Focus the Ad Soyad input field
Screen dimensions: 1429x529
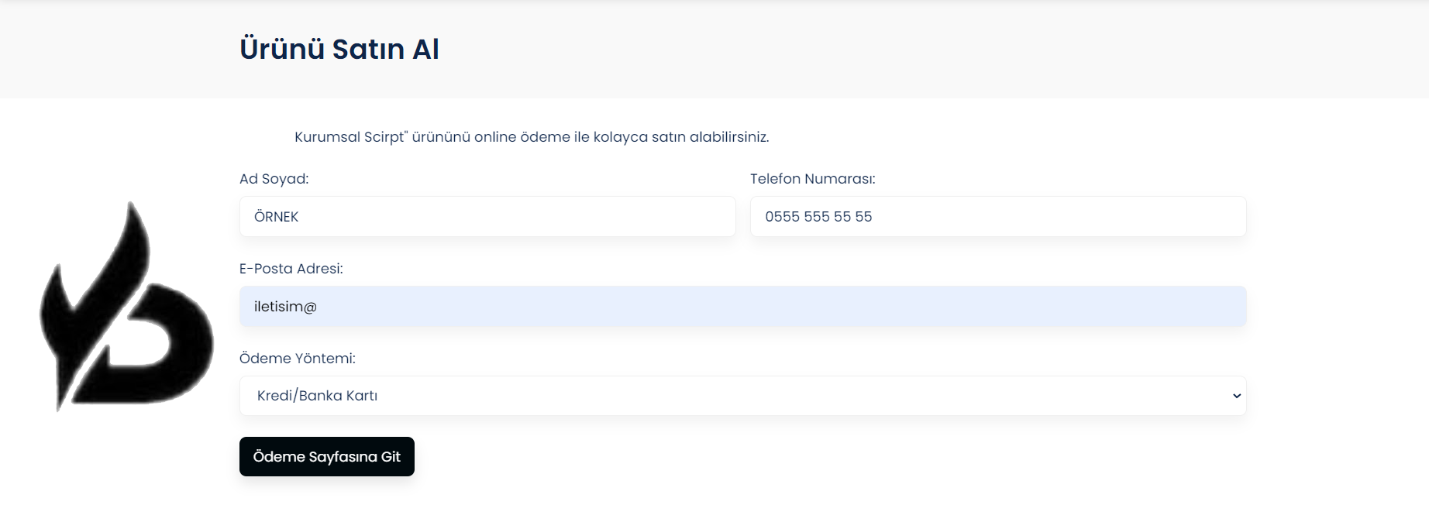(x=487, y=217)
